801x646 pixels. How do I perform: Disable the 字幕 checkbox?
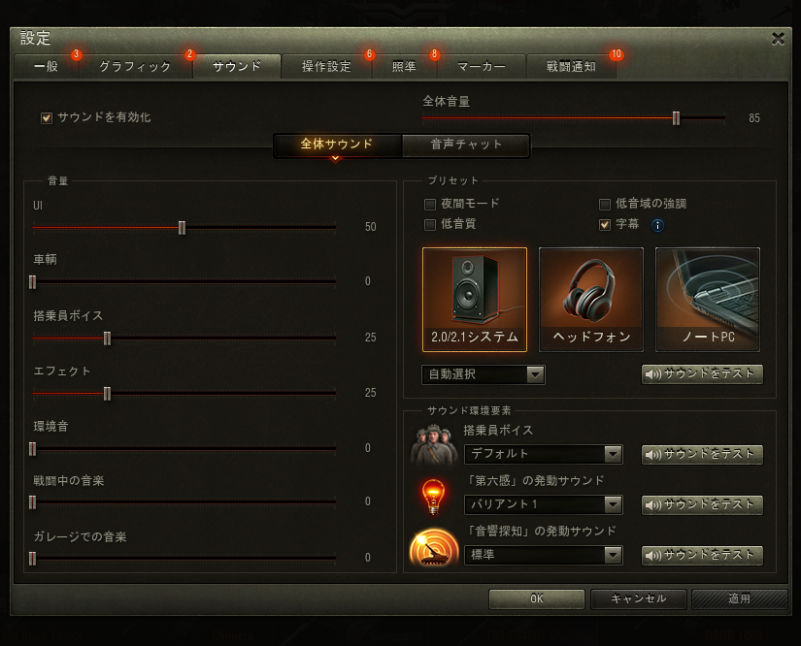(605, 224)
